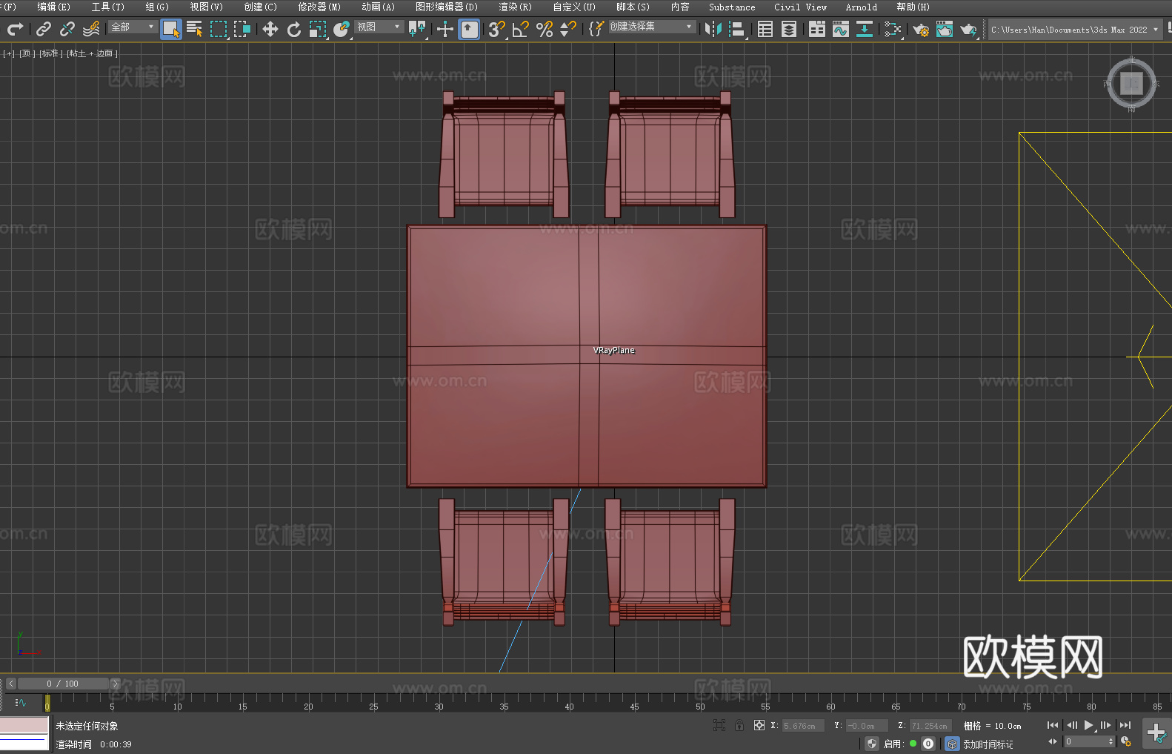1172x754 pixels.
Task: Show the Ribbon toggle icon
Action: click(x=817, y=29)
